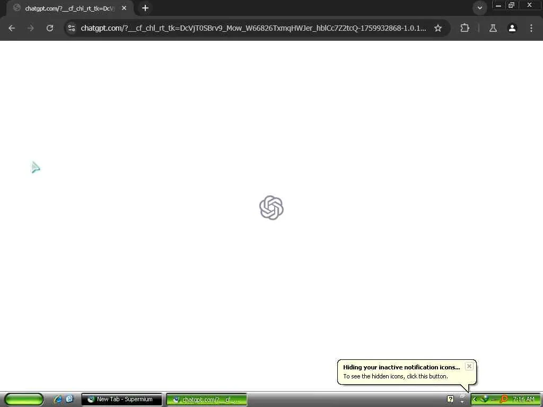Click the forward navigation arrow

click(x=30, y=28)
